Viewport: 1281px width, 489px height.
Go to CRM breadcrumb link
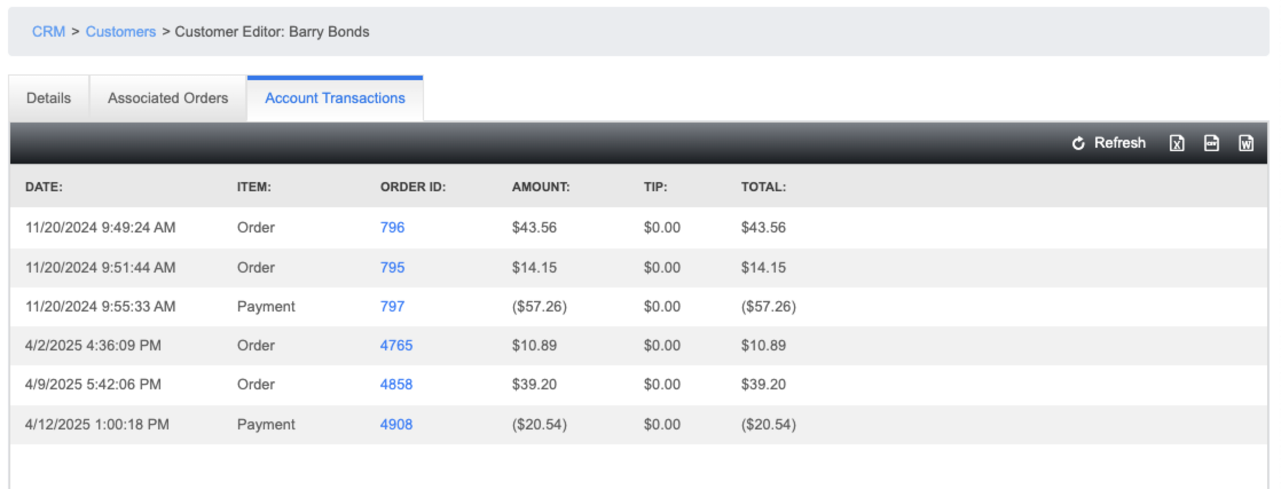click(x=49, y=31)
